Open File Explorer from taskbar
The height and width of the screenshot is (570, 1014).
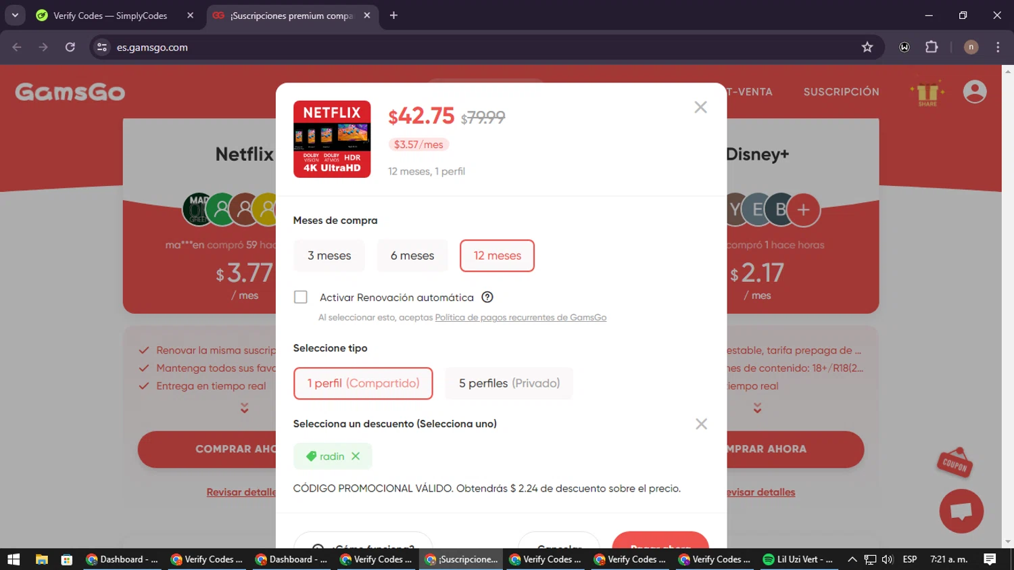pos(42,559)
